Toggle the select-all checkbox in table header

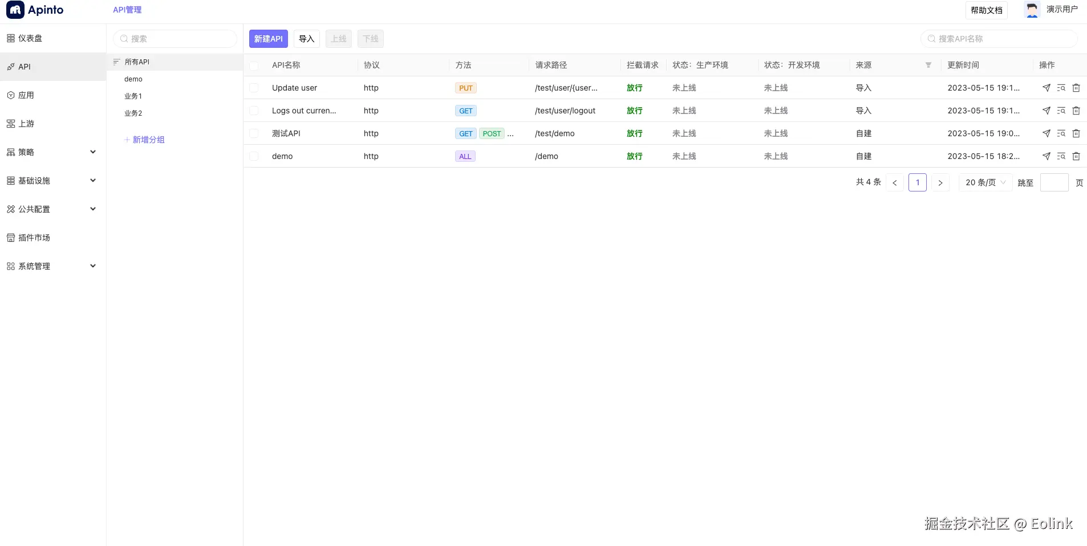(254, 66)
